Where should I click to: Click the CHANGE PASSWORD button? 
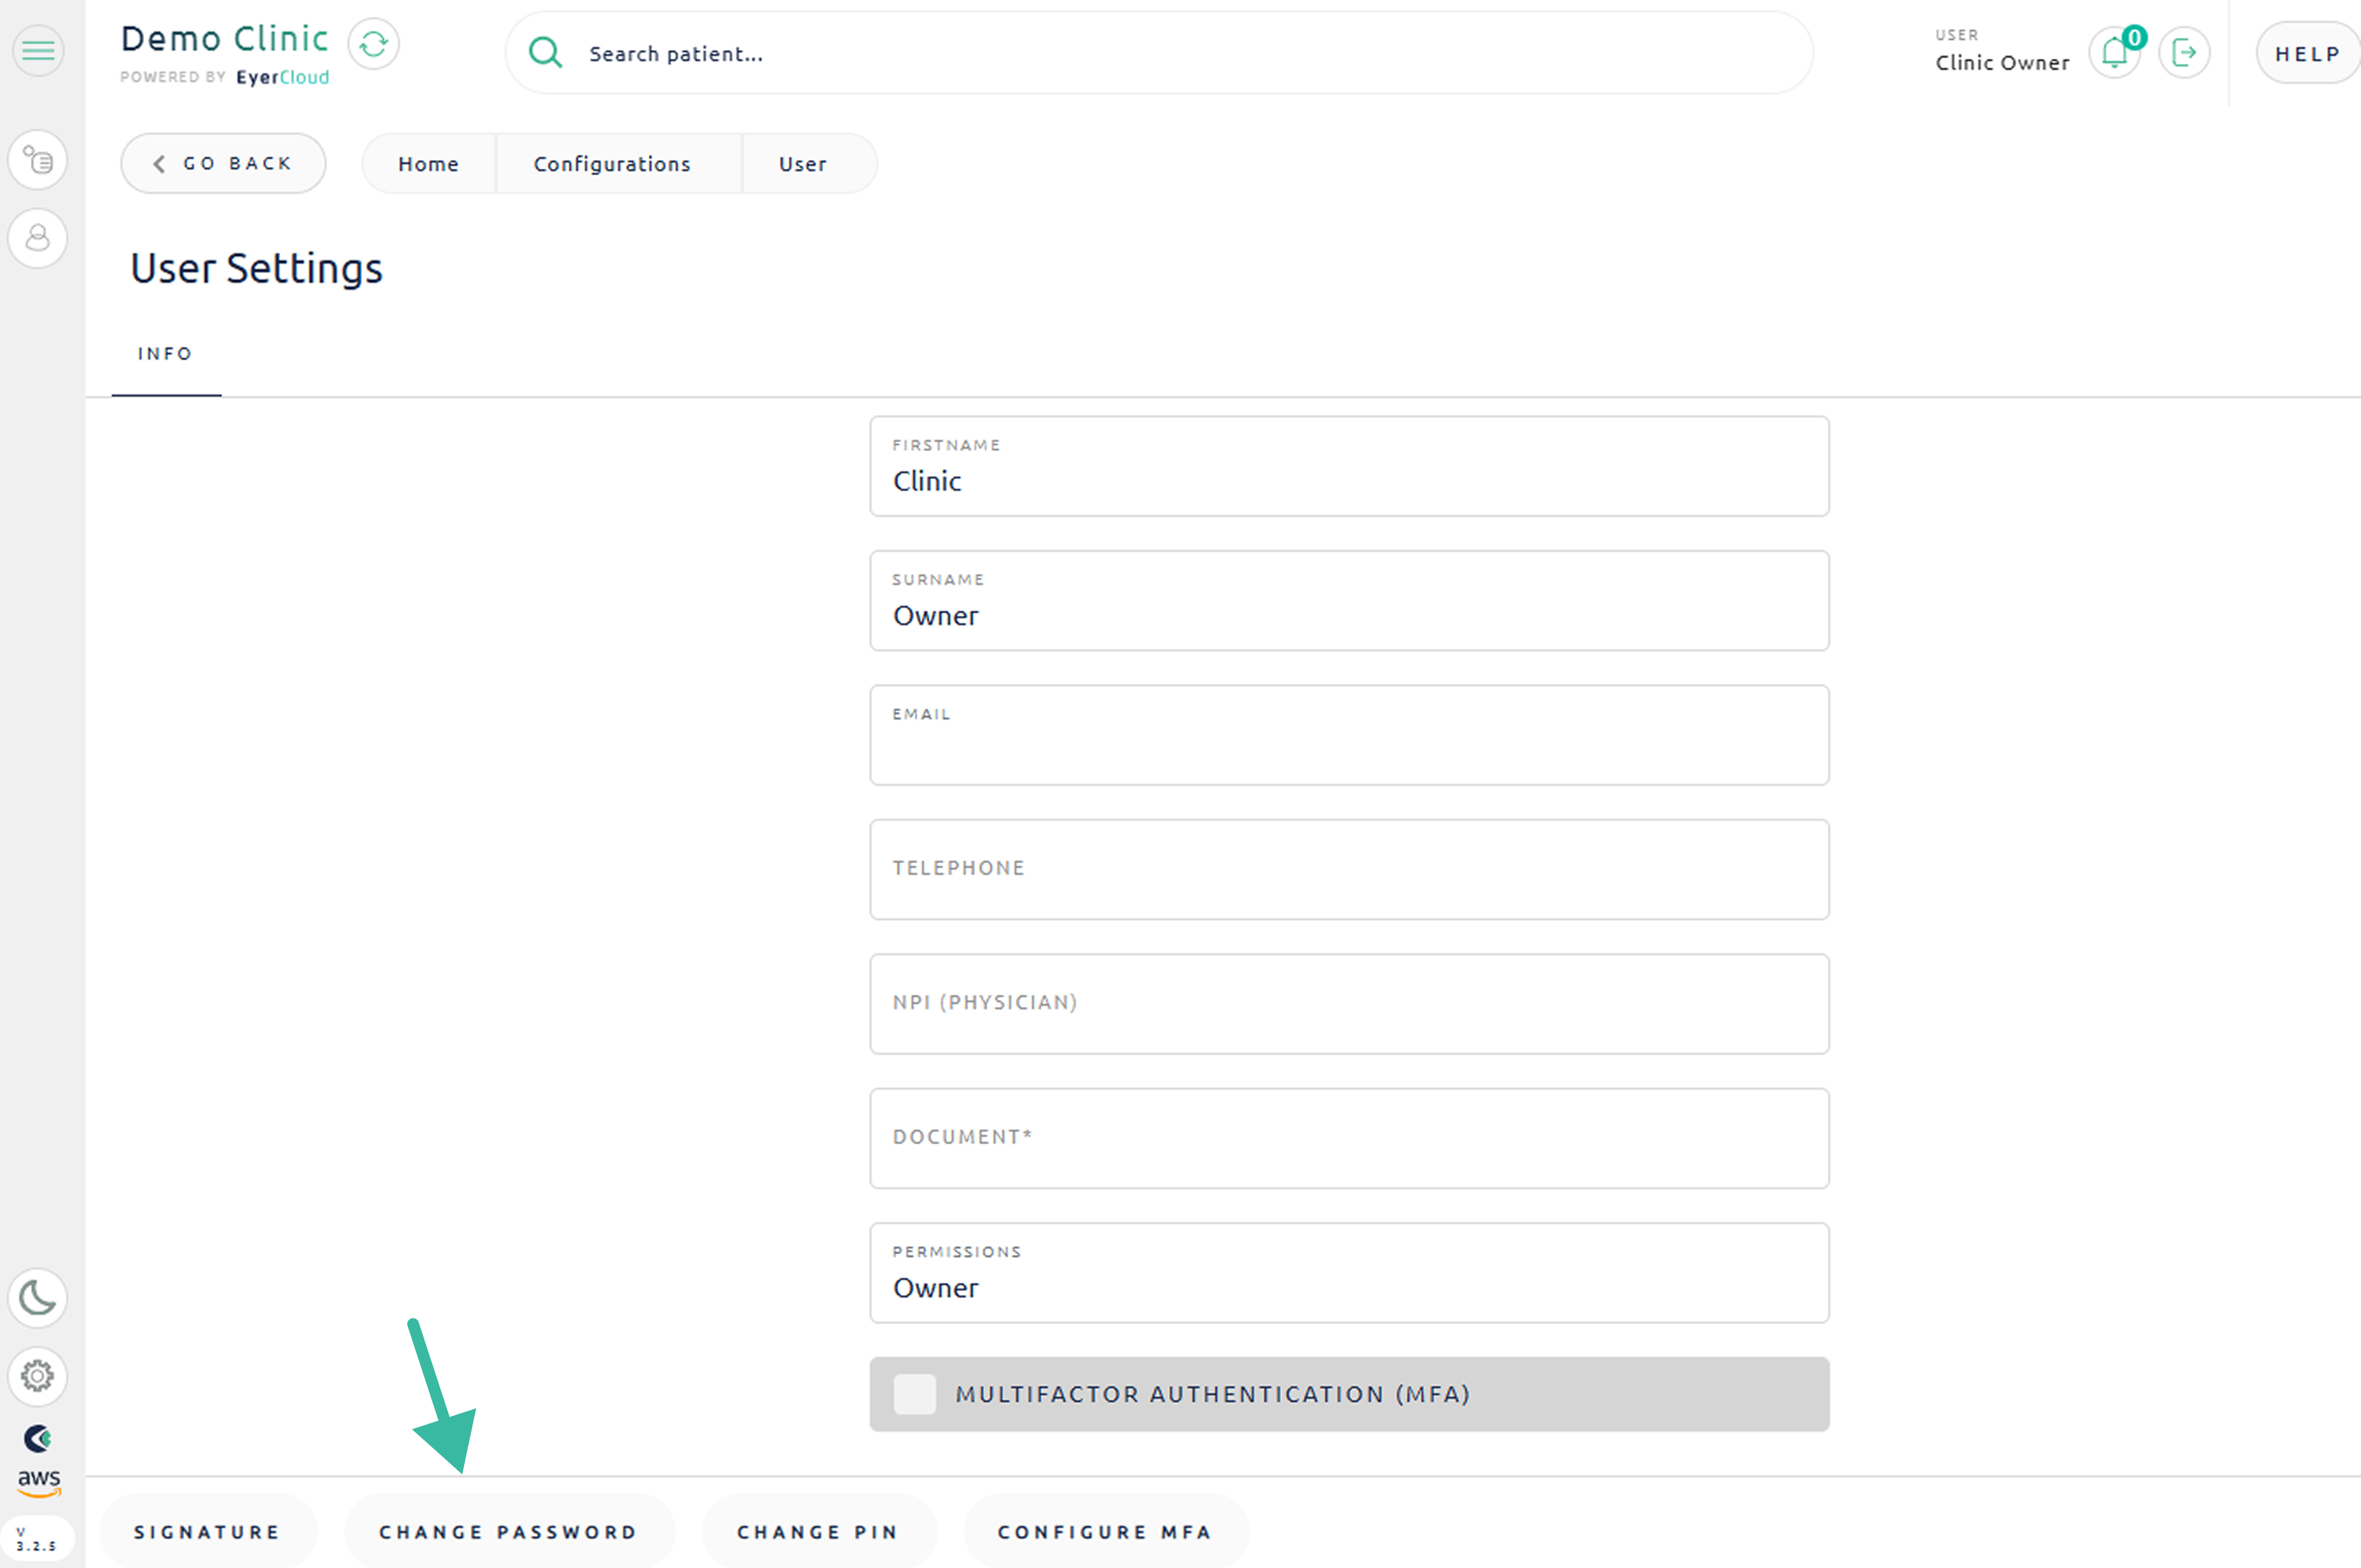pos(508,1532)
